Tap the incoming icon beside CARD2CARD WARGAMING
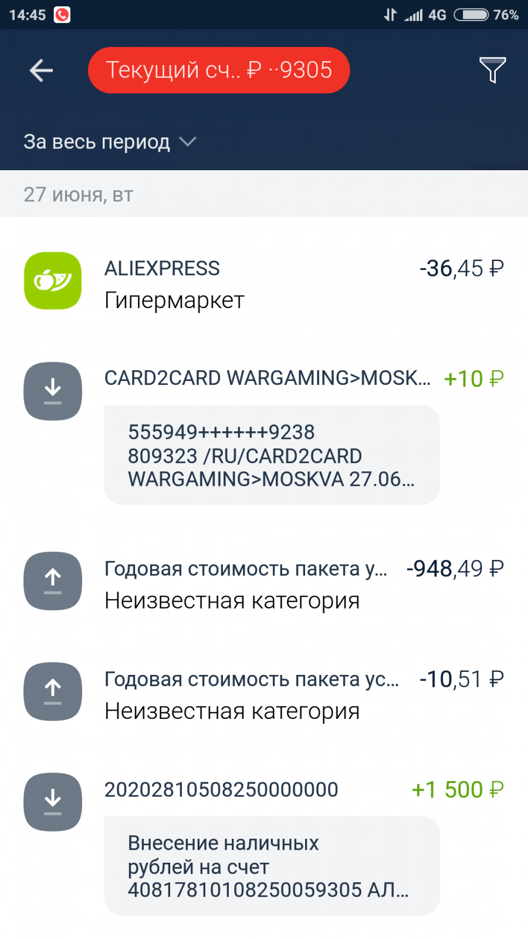 click(53, 391)
